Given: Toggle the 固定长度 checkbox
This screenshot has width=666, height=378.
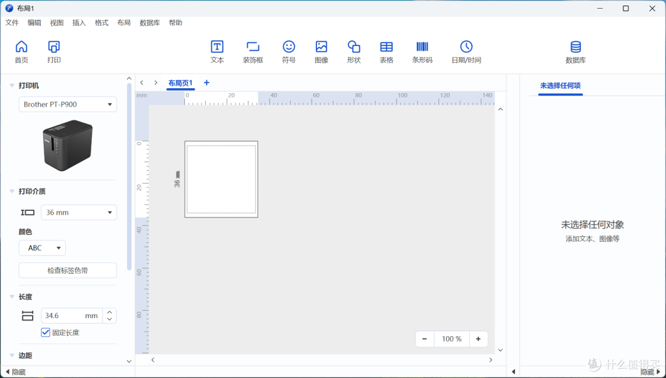Looking at the screenshot, I should click(46, 332).
